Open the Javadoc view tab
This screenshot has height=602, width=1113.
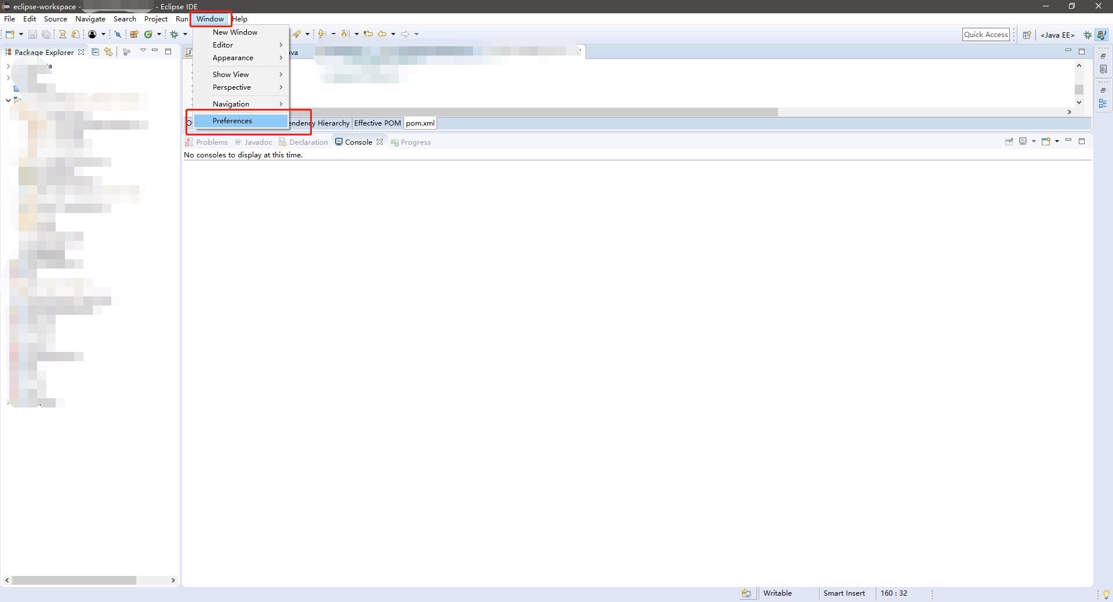pyautogui.click(x=253, y=142)
